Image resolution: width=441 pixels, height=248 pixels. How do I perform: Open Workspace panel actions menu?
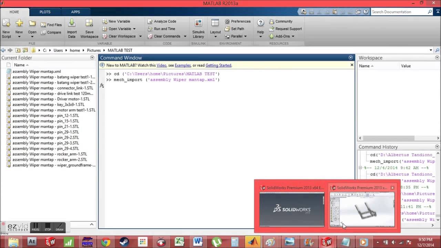437,58
